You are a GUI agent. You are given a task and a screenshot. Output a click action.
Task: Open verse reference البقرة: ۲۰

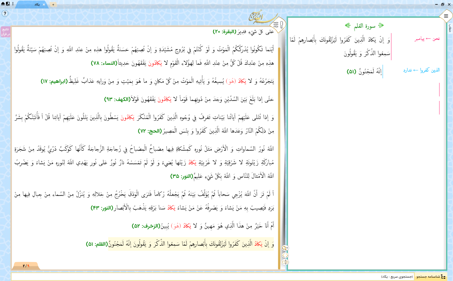tap(225, 32)
